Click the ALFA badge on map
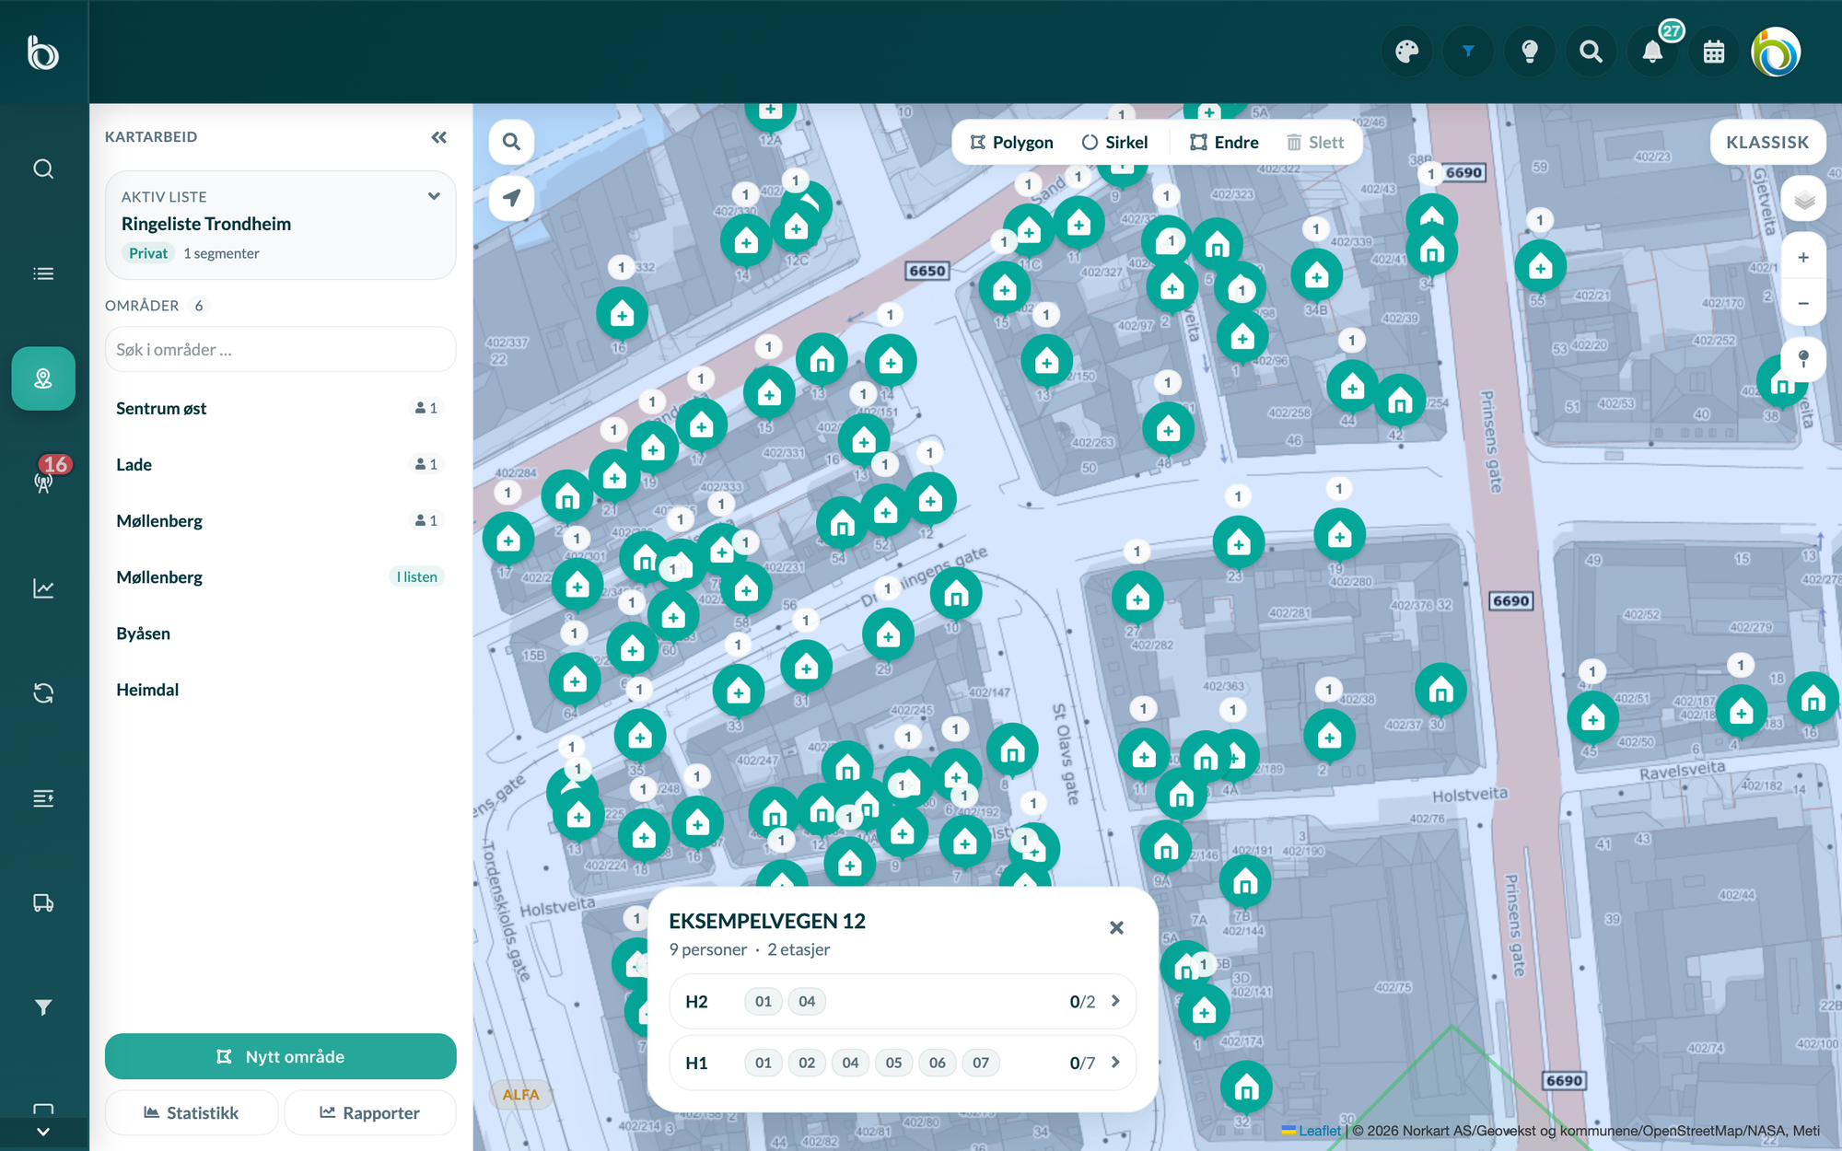 [x=520, y=1094]
